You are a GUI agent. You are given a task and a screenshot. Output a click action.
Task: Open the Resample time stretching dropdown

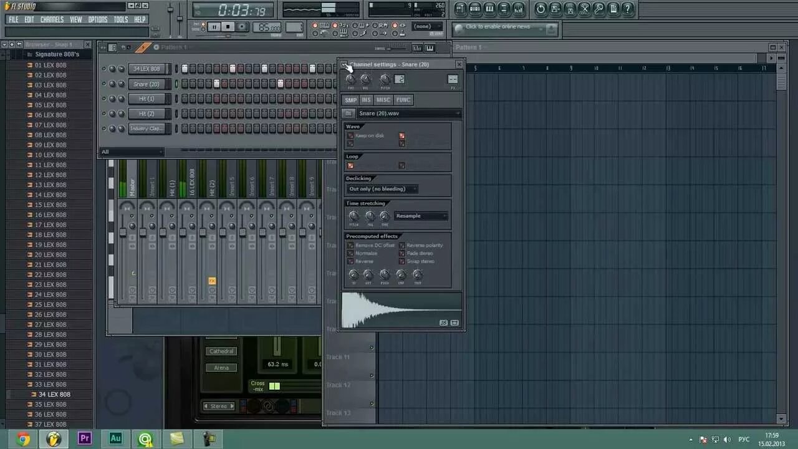pos(421,215)
